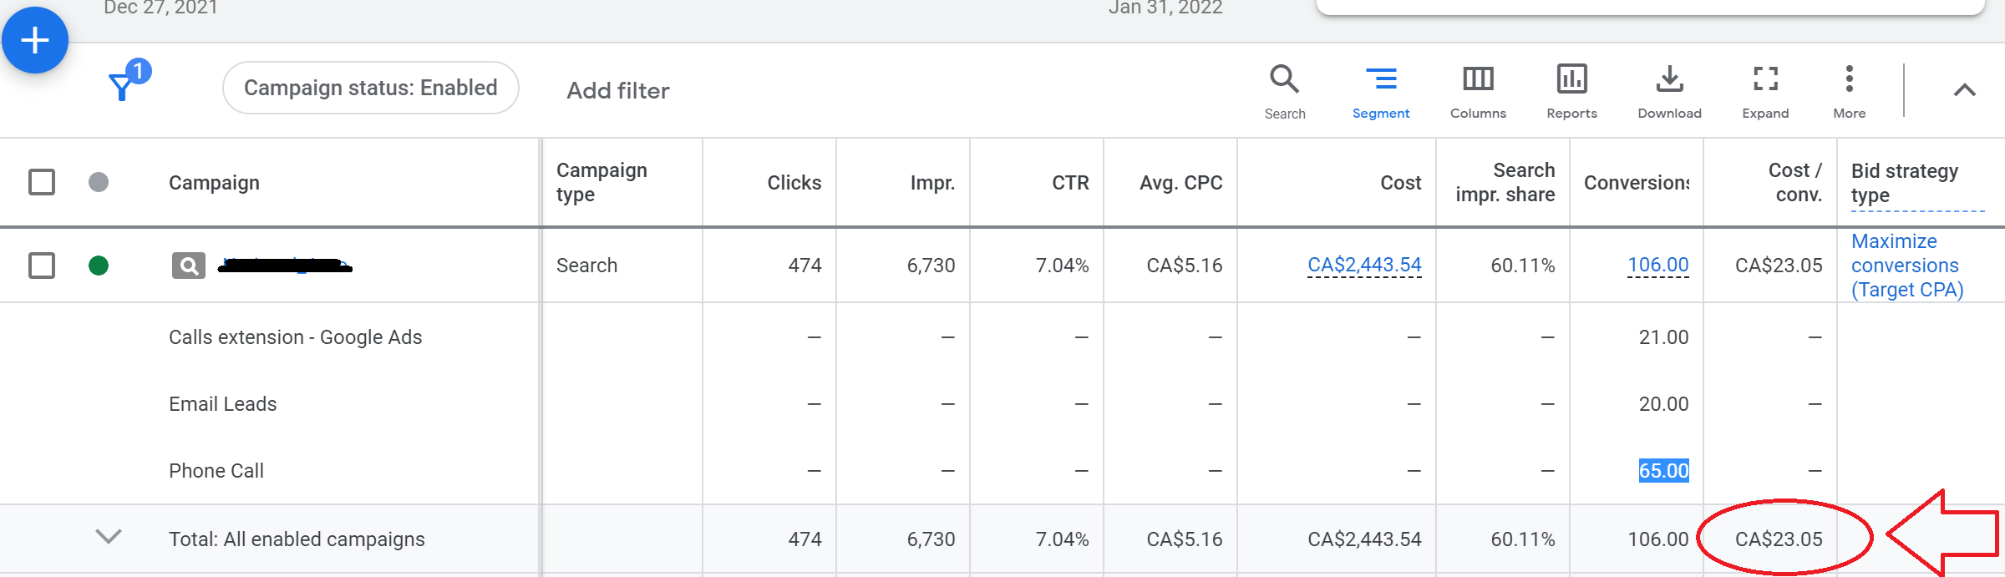
Task: Click the Campaign status: Enabled filter chip
Action: point(370,88)
